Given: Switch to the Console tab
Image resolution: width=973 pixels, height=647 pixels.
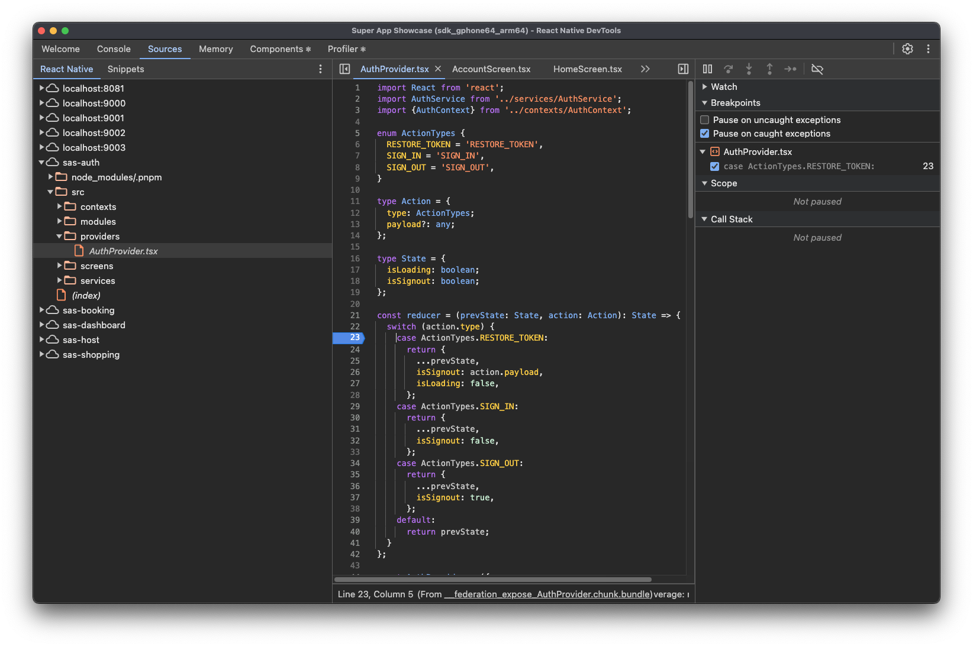Looking at the screenshot, I should [113, 49].
